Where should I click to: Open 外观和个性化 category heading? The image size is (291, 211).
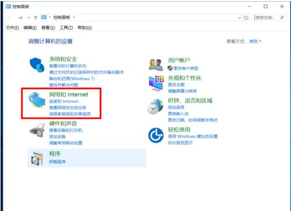[185, 78]
